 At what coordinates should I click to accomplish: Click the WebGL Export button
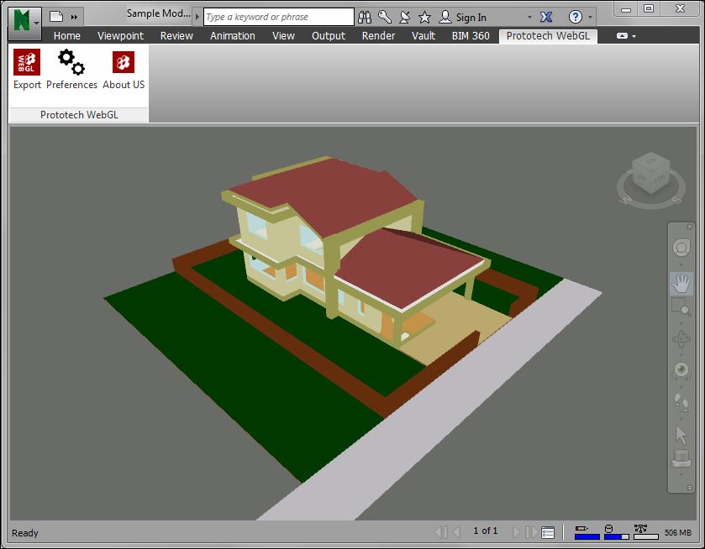pyautogui.click(x=27, y=69)
